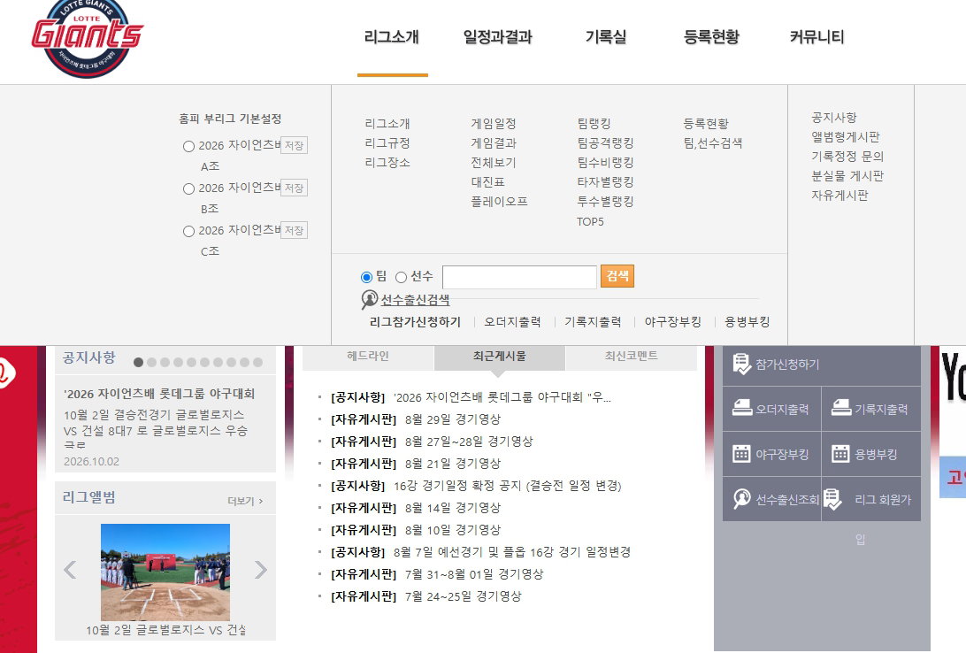Open 참가신청하기 icon in quick panel
This screenshot has height=653, width=966.
point(741,364)
